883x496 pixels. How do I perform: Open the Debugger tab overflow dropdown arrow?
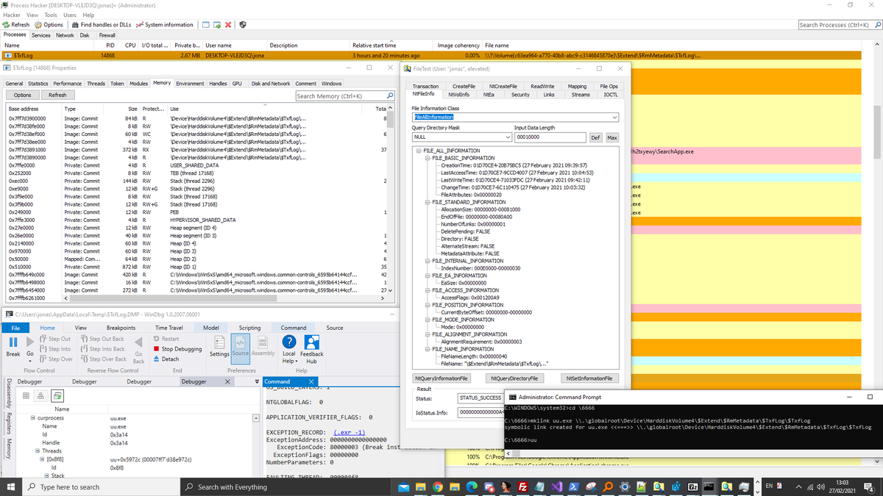click(x=256, y=381)
